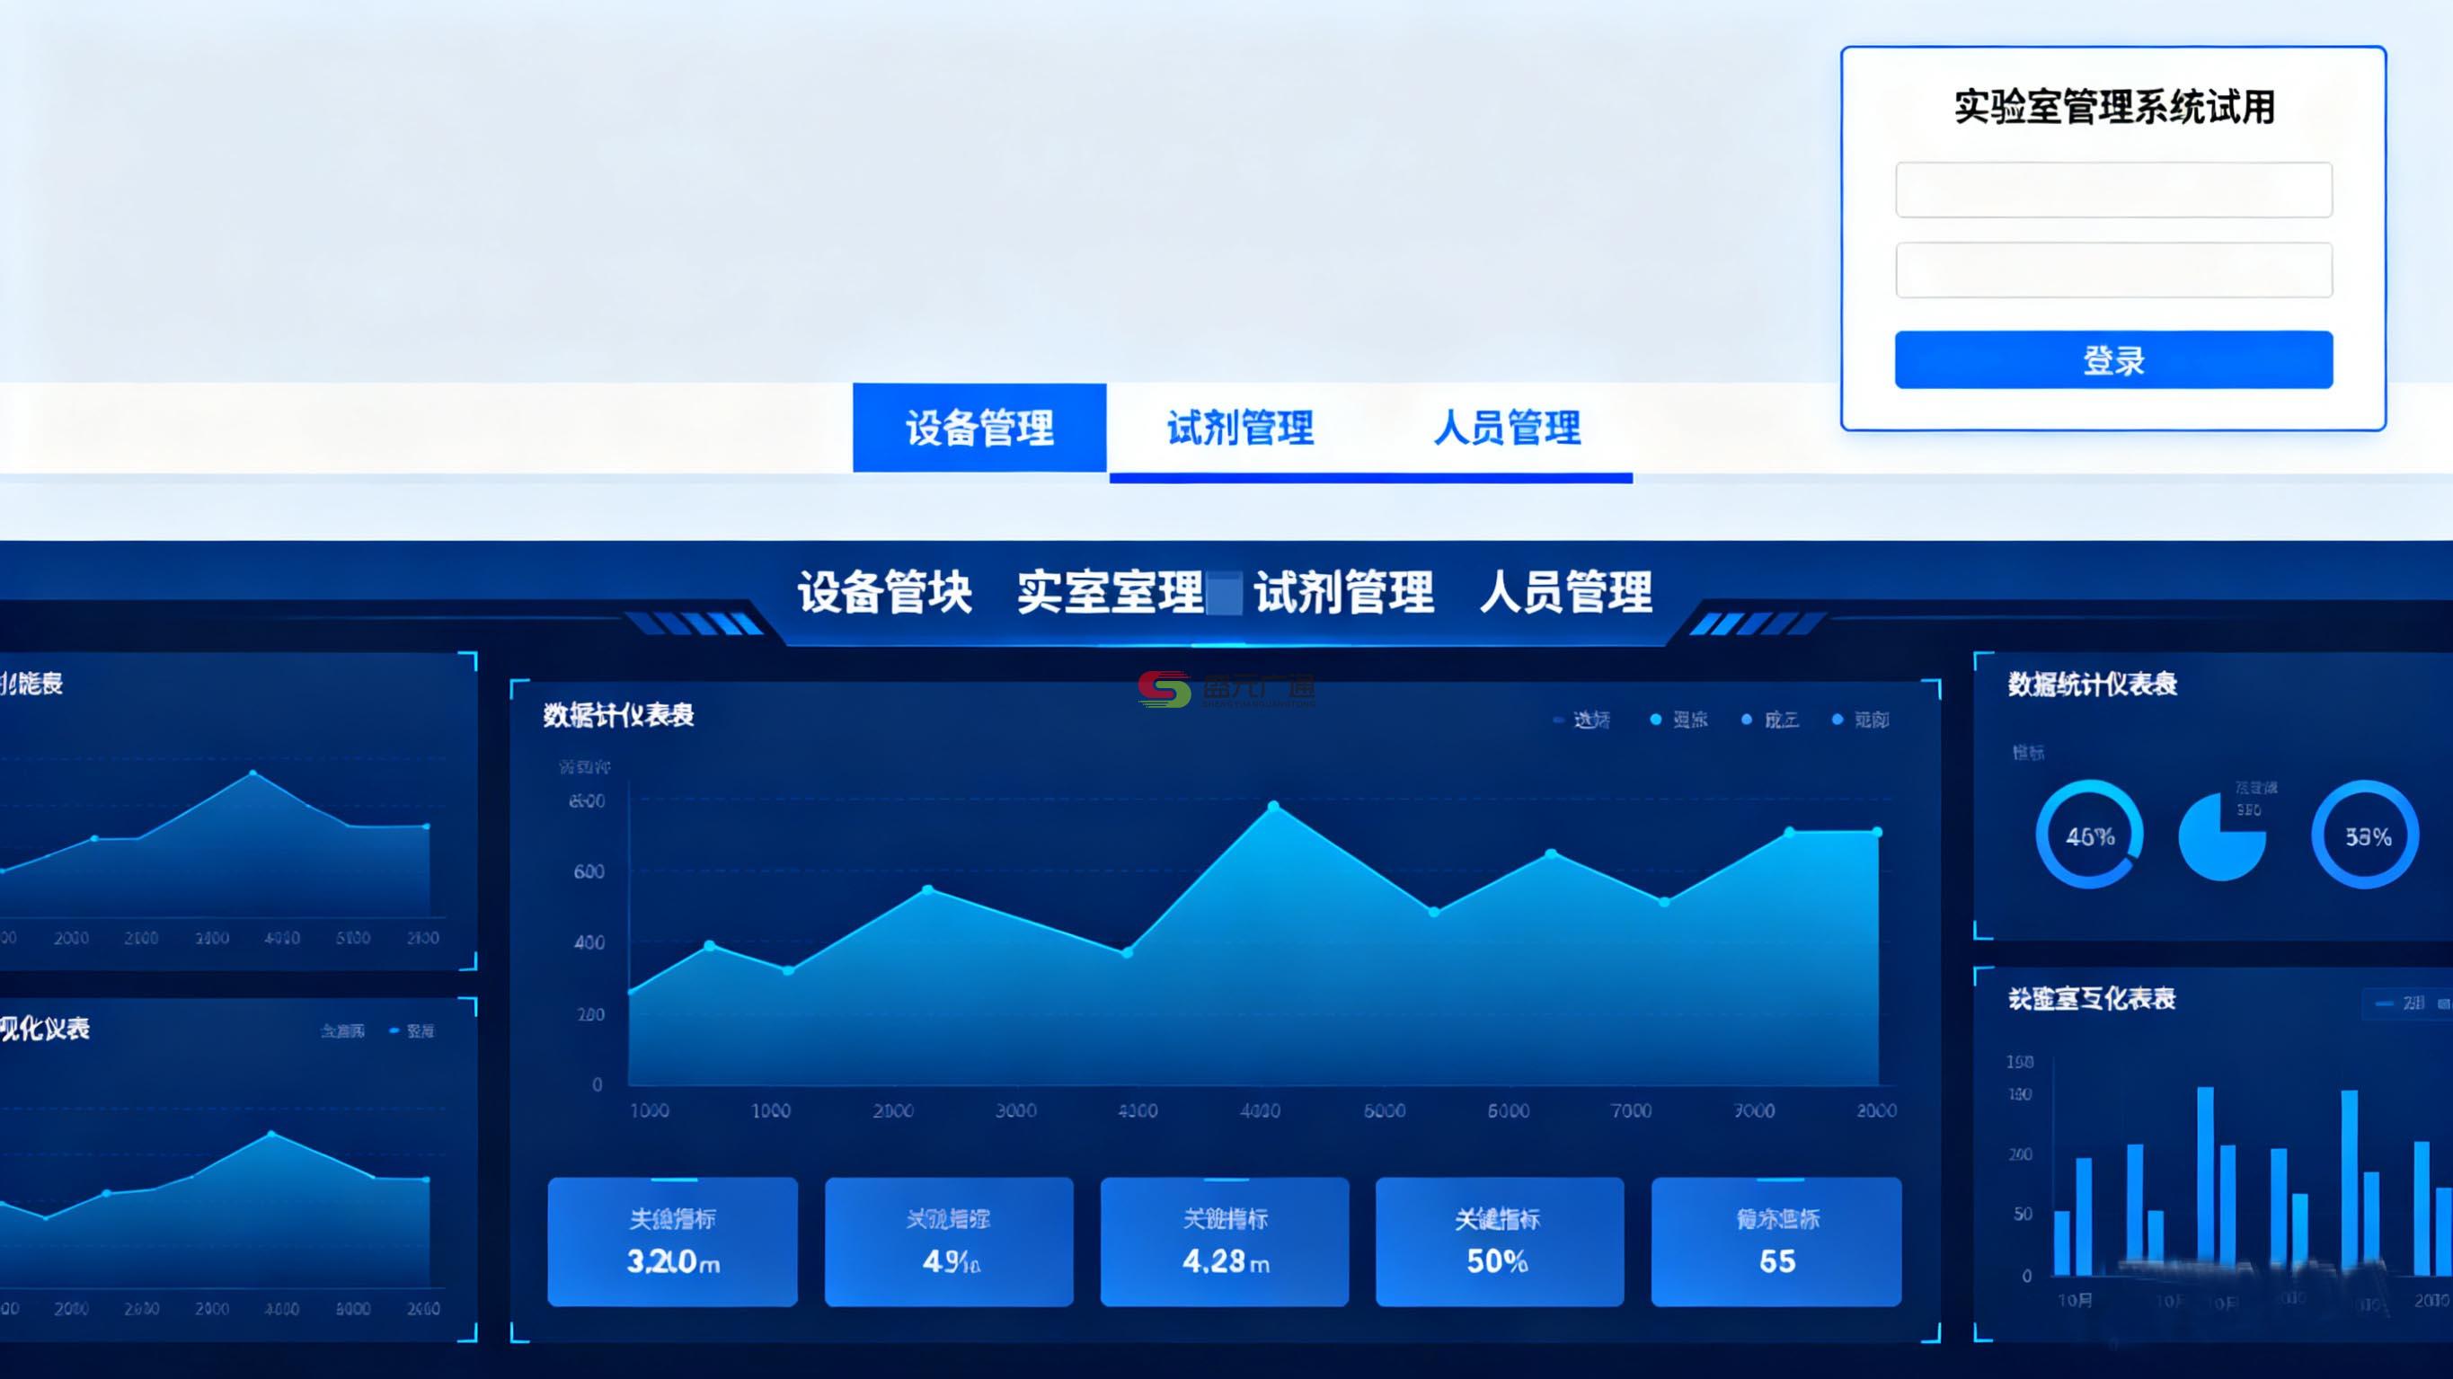Screen dimensions: 2453x1379
Task: Open 人员管理 tab in white tab bar
Action: pos(1507,428)
